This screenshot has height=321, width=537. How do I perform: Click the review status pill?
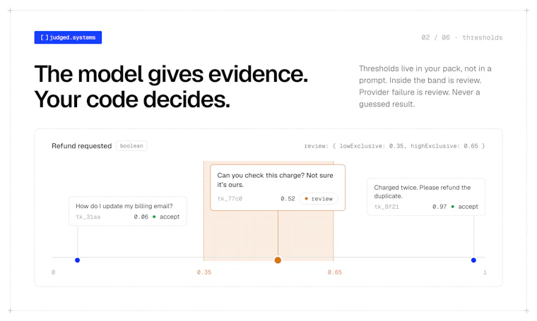pyautogui.click(x=319, y=199)
